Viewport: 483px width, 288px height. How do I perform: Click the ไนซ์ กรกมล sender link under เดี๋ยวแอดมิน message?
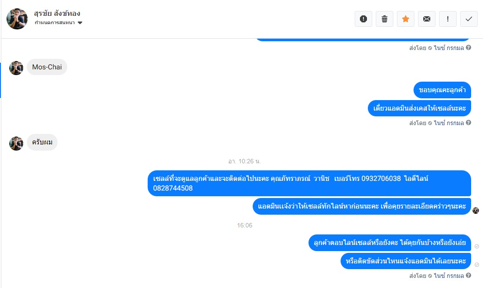(449, 123)
